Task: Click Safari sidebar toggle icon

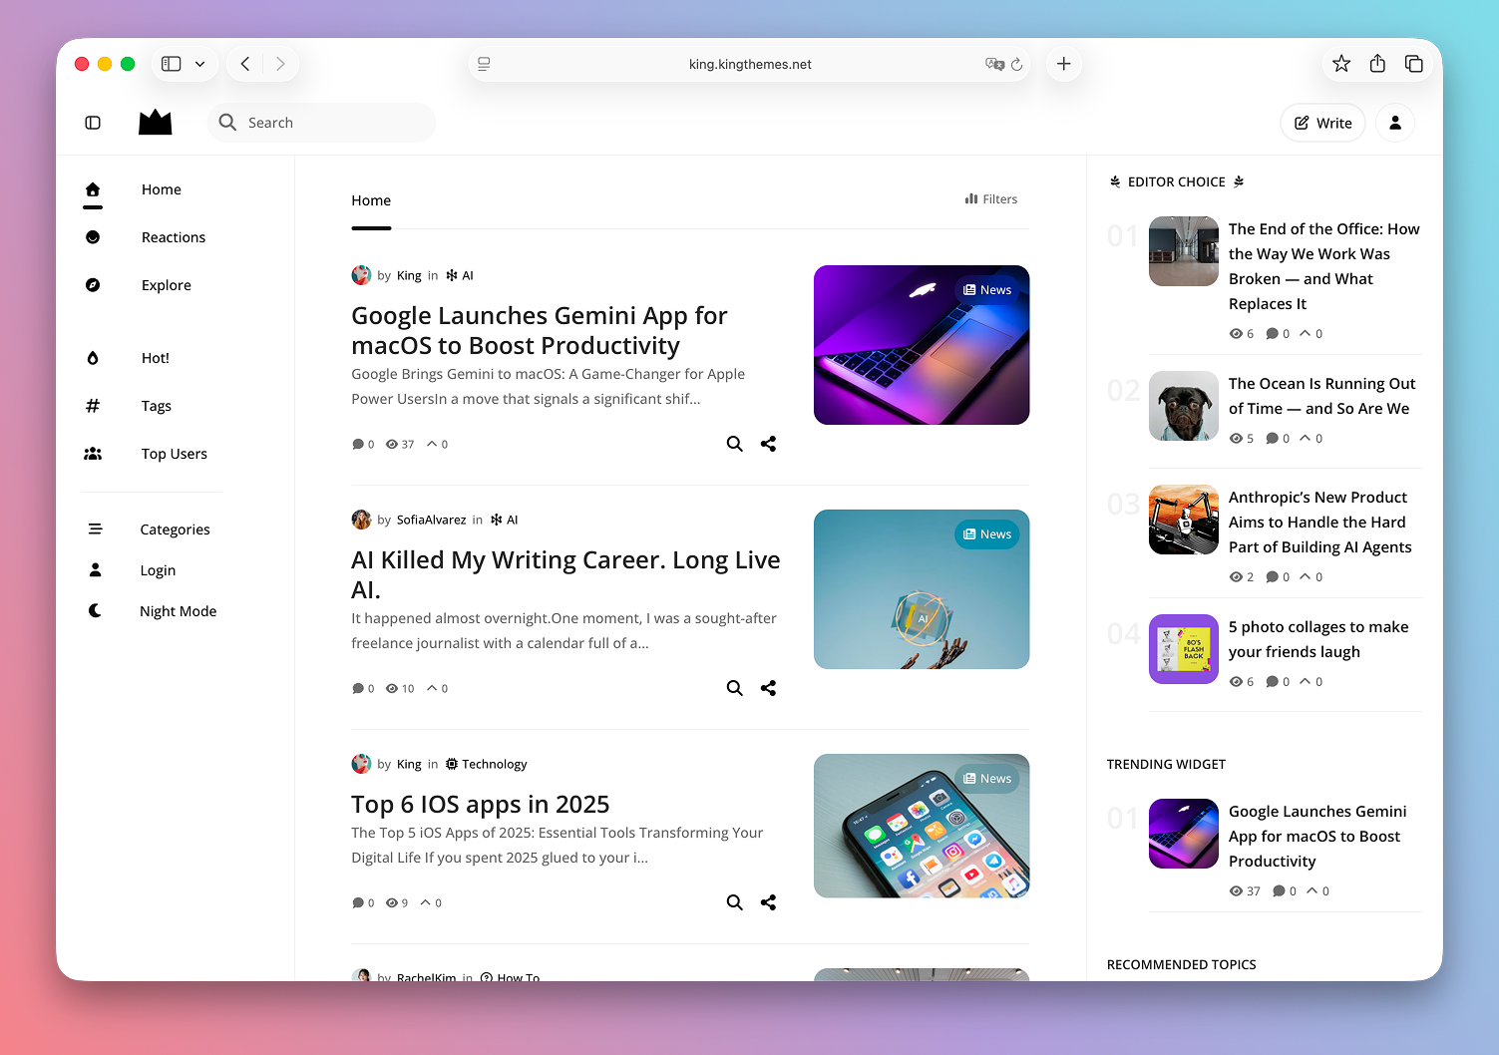Action: tap(172, 64)
